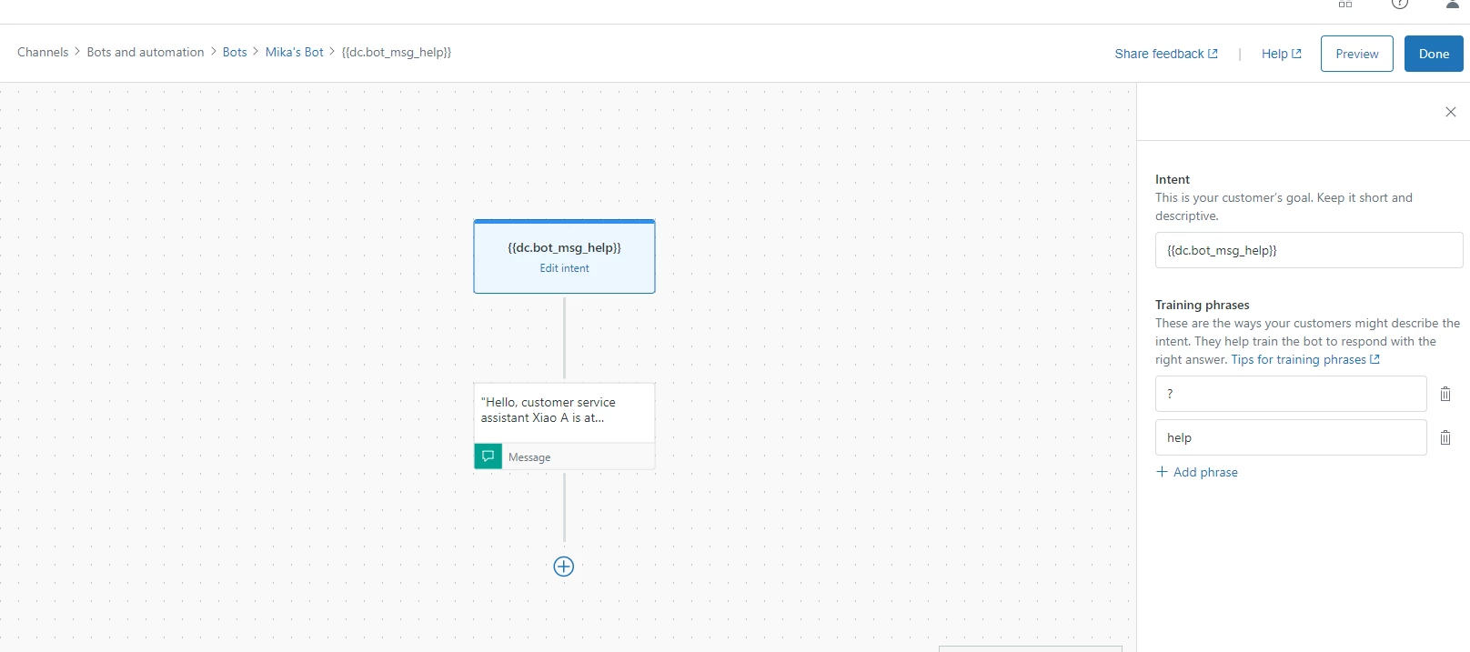
Task: Open the bot Preview
Action: tap(1357, 54)
